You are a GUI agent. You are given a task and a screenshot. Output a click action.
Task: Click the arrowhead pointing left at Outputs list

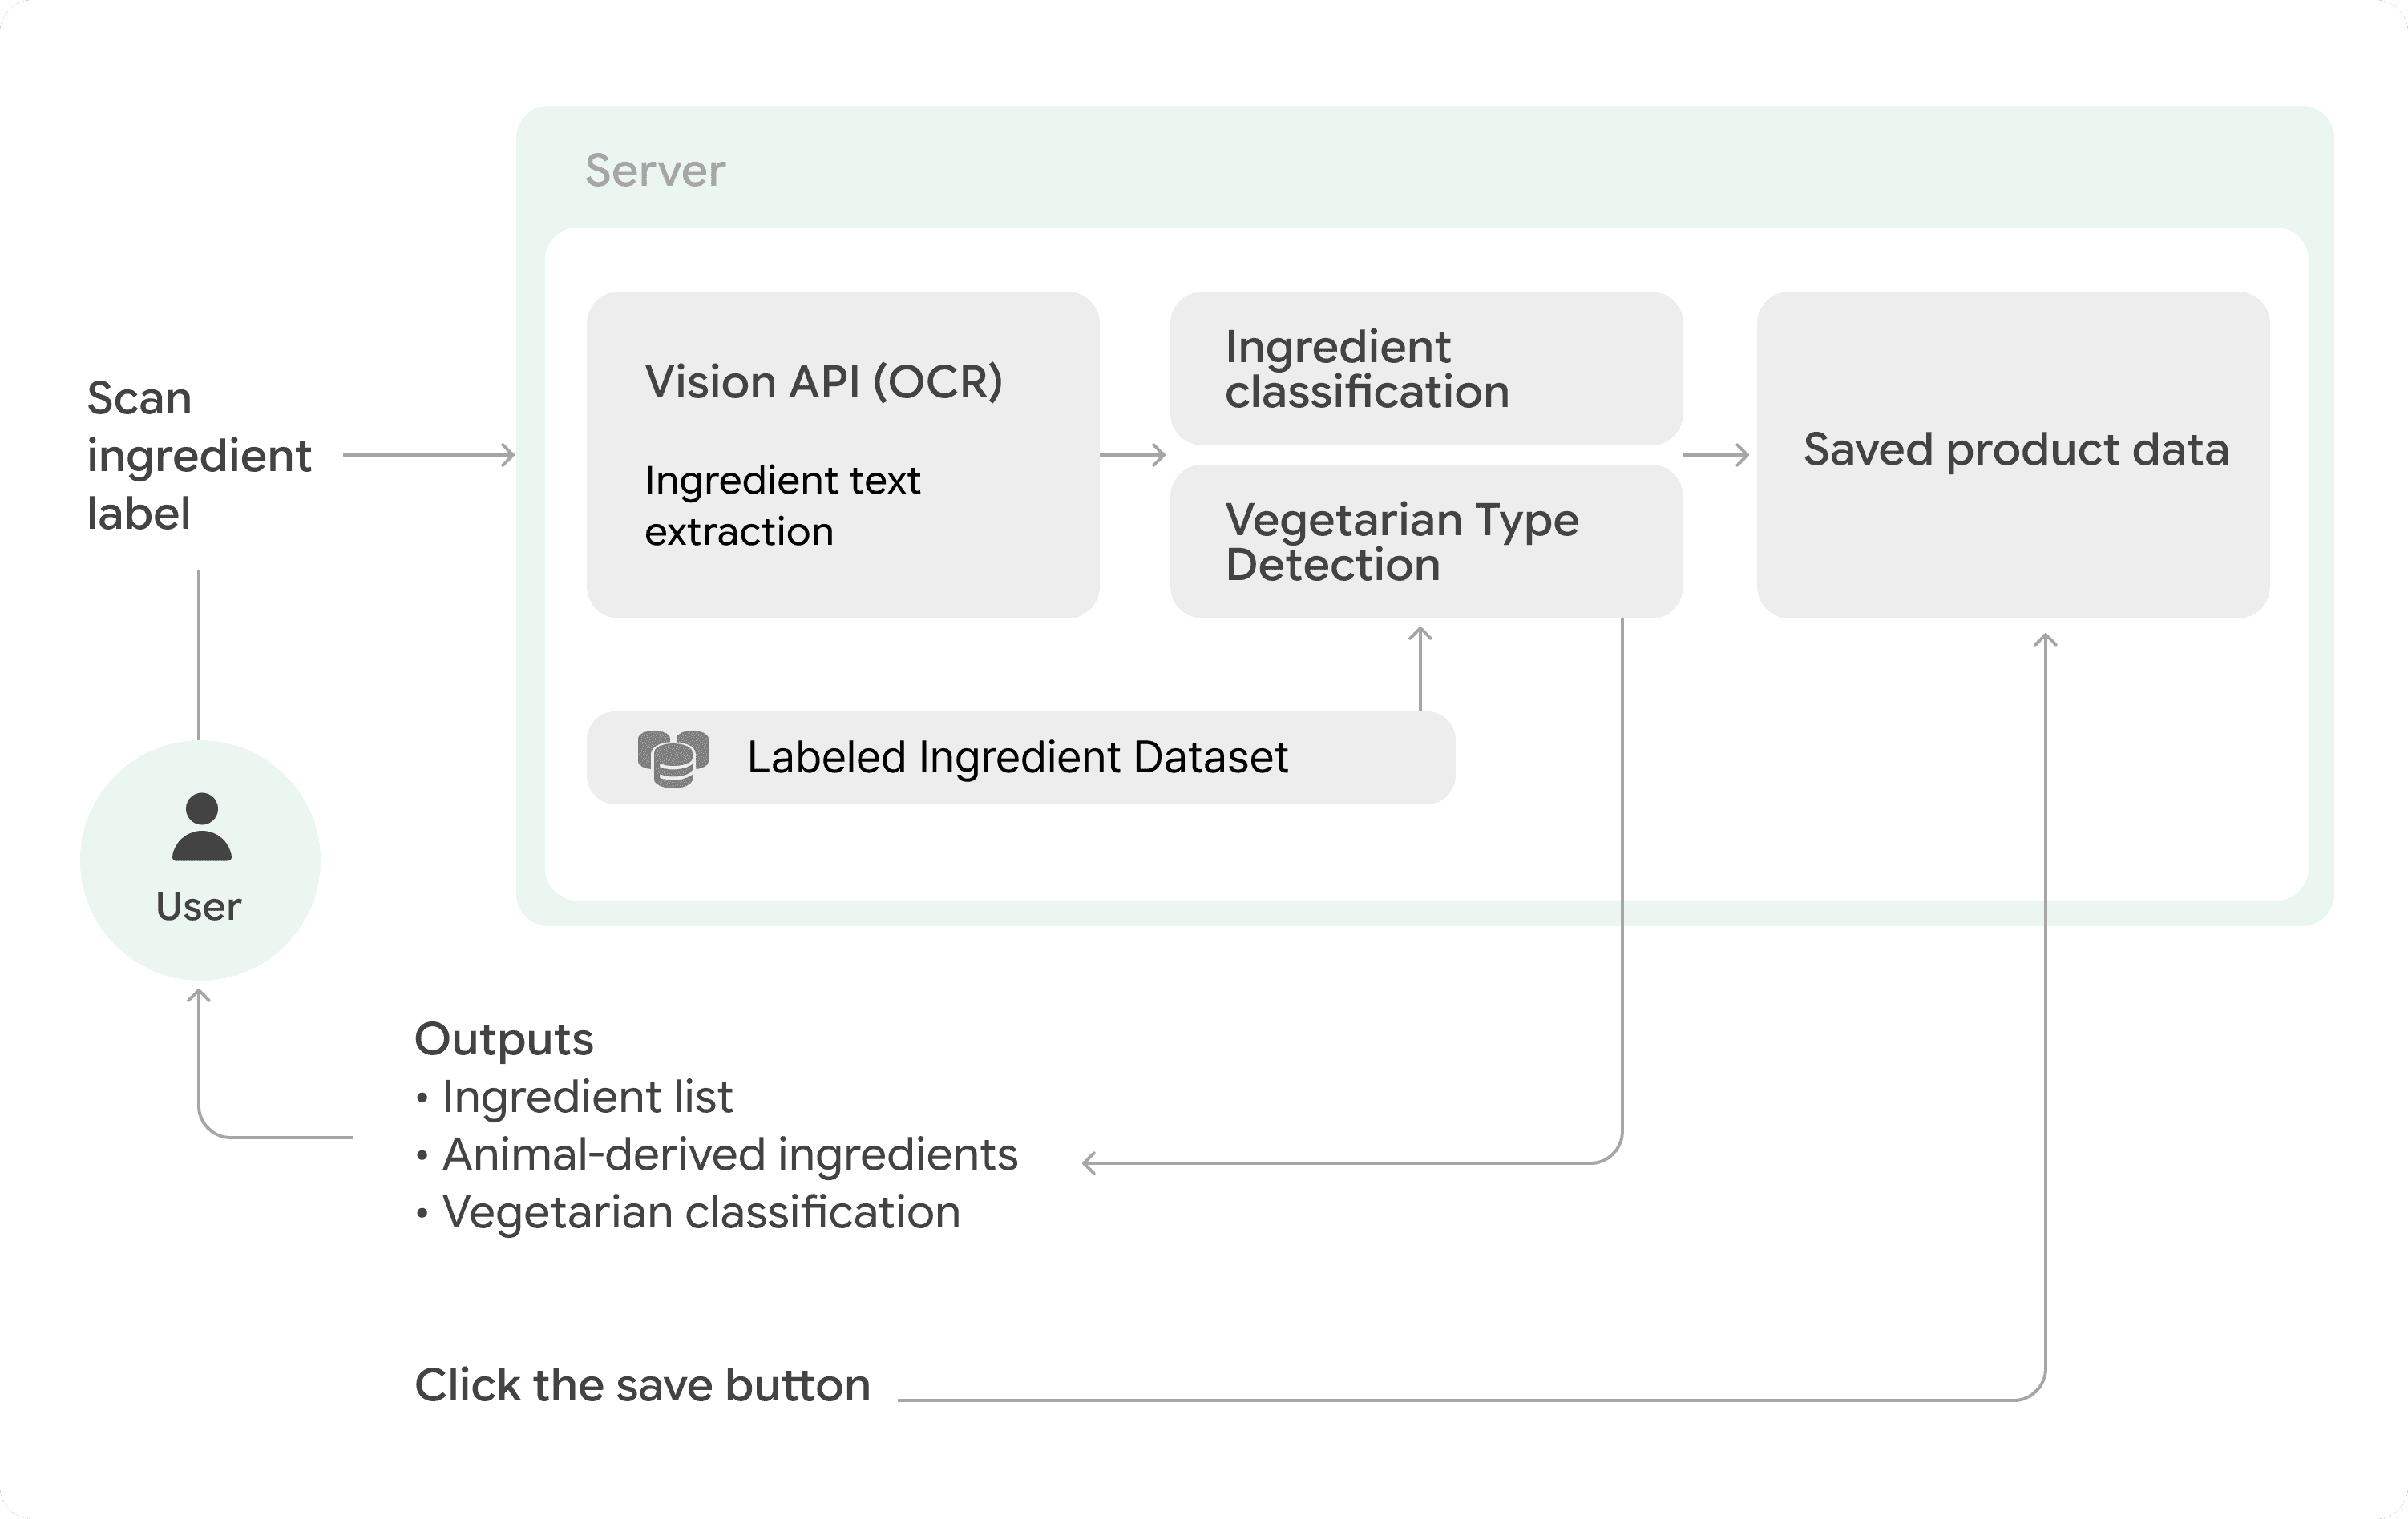pos(1091,1162)
